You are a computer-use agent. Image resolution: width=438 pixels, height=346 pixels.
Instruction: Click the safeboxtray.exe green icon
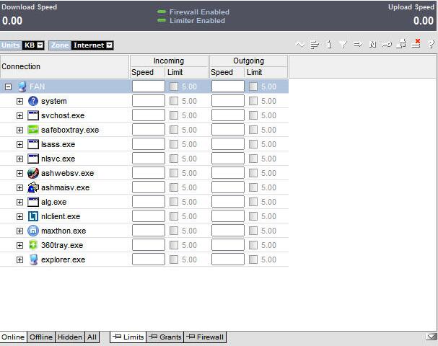(33, 130)
